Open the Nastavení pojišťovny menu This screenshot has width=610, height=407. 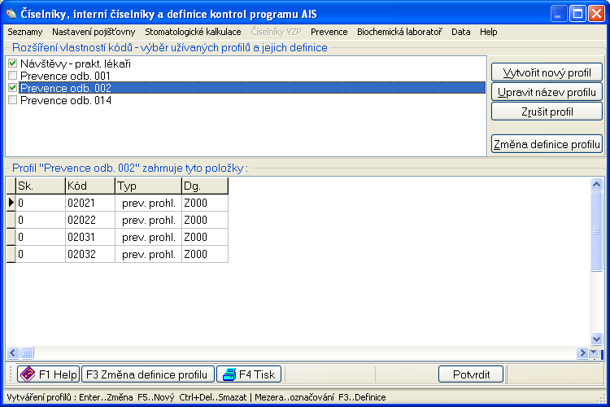tap(94, 32)
